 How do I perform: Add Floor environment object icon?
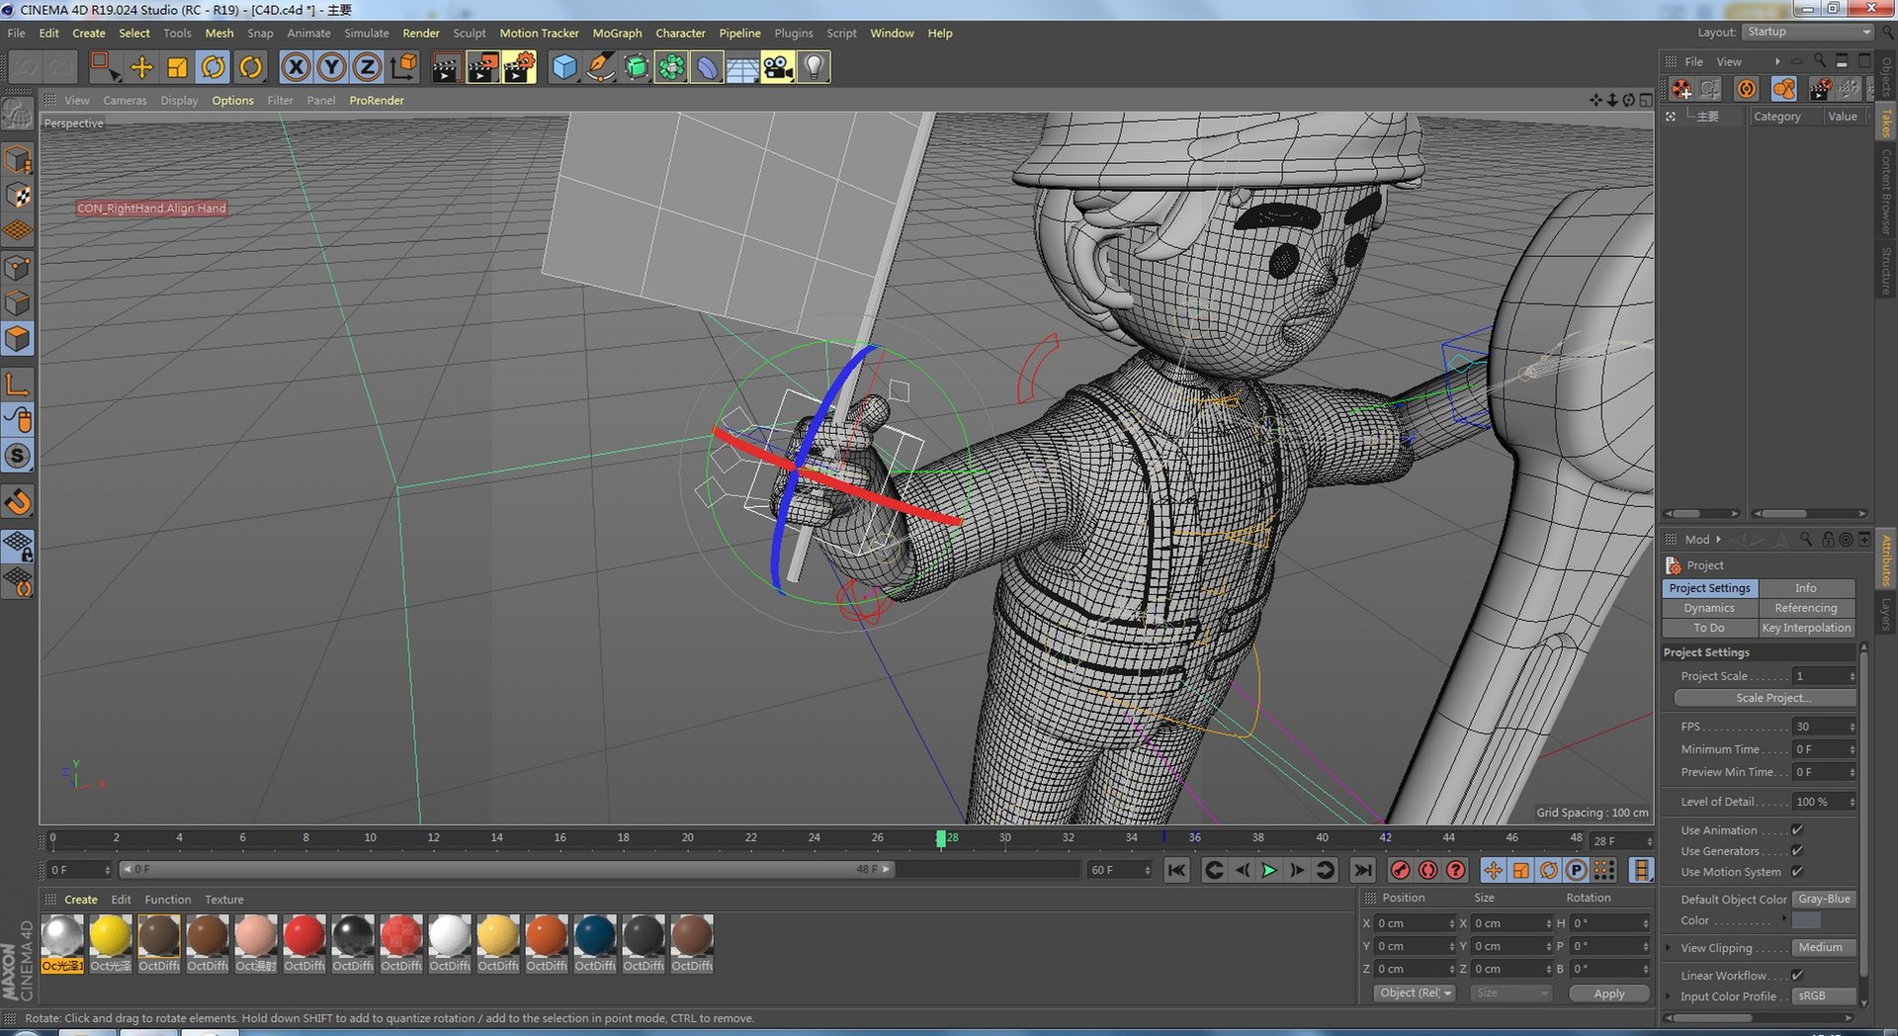click(x=742, y=67)
